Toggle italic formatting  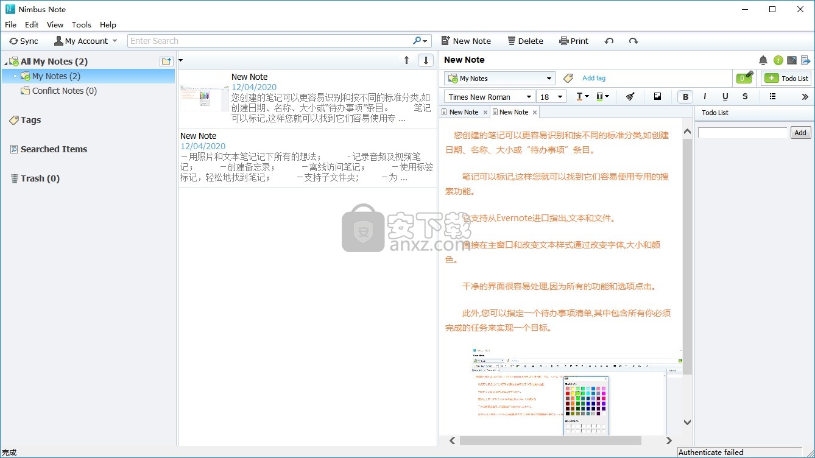pos(705,97)
